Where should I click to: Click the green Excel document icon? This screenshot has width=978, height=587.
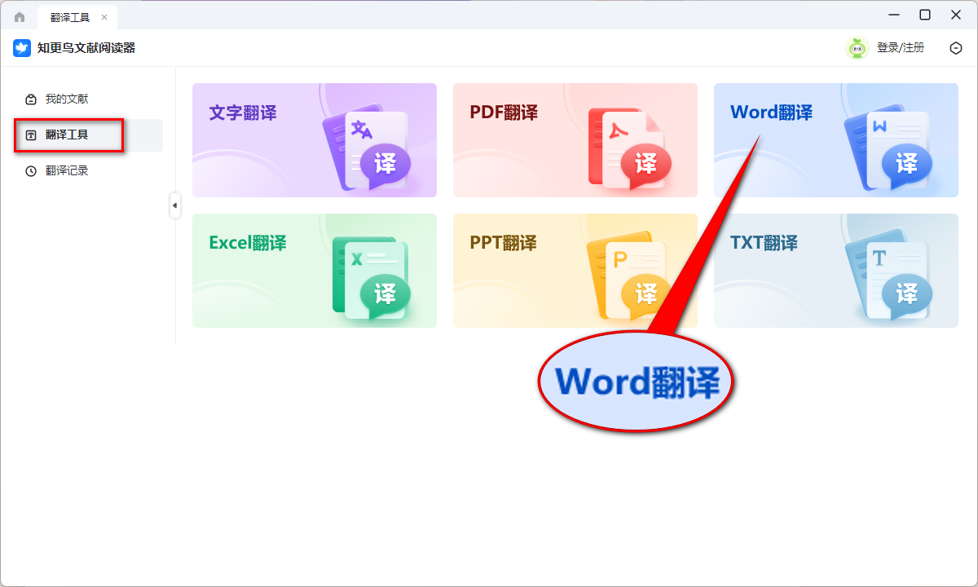(x=371, y=278)
